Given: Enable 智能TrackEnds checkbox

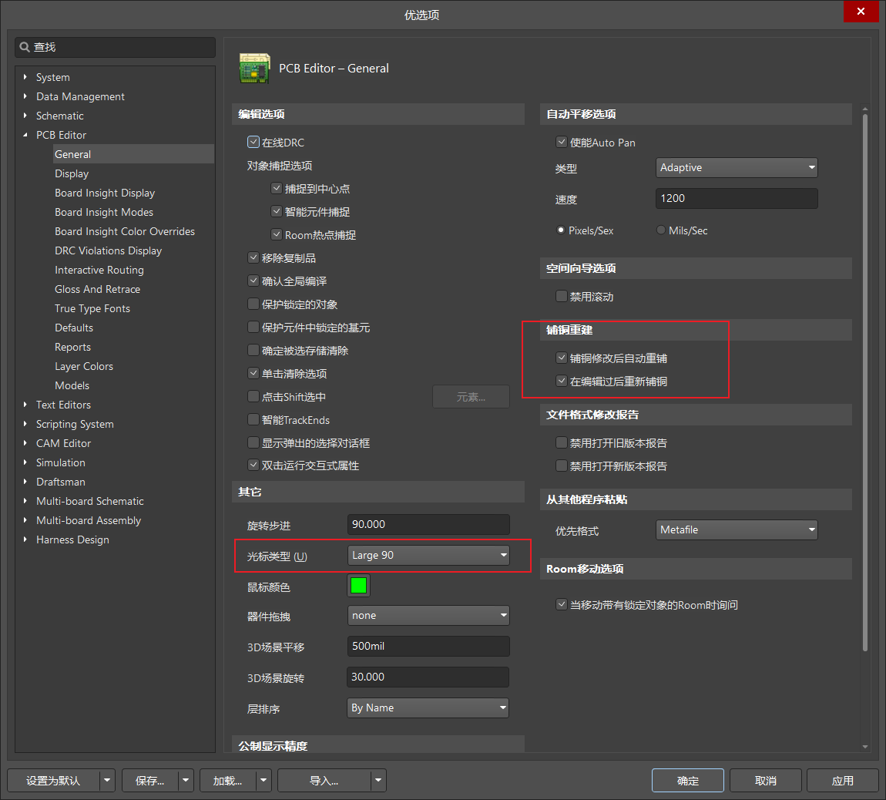Looking at the screenshot, I should coord(253,419).
